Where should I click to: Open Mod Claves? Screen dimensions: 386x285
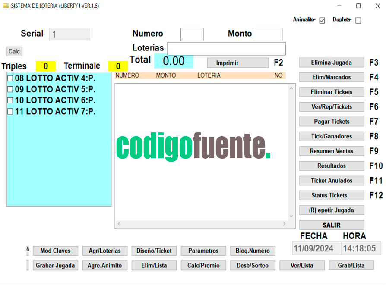click(55, 251)
